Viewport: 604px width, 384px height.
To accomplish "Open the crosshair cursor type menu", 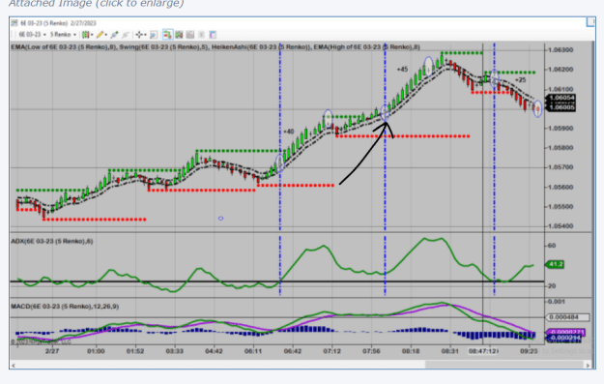I will coord(140,35).
